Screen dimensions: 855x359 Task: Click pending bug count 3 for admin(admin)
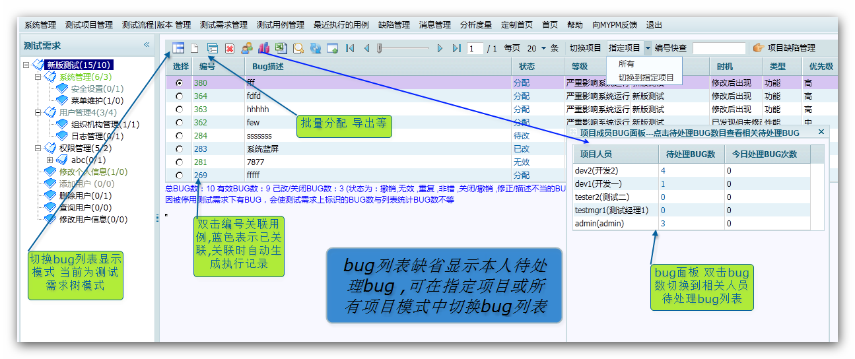[663, 224]
